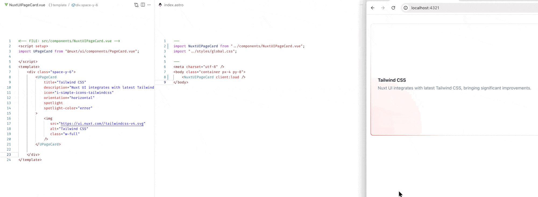Click the '<img' tag line
This screenshot has width=538, height=197.
tap(48, 118)
